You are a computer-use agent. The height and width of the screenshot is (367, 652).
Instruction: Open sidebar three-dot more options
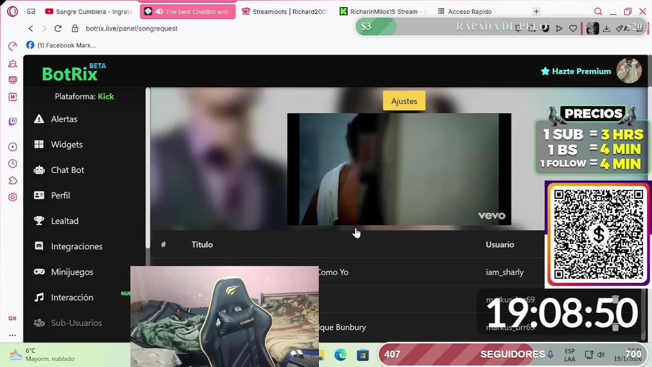pos(13,335)
